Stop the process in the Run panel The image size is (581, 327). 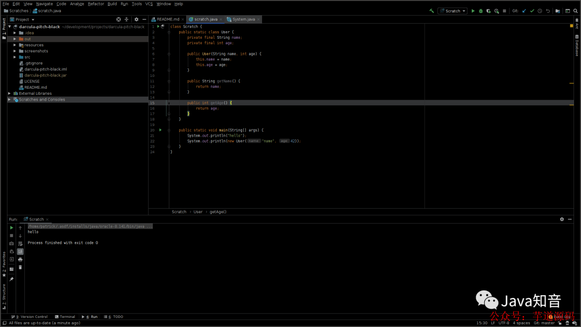coord(11,236)
